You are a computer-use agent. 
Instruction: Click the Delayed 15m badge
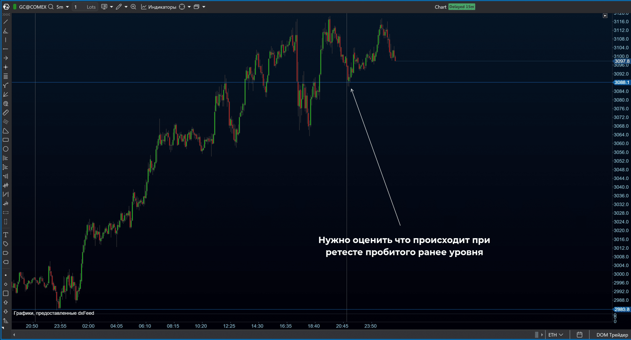(x=462, y=7)
